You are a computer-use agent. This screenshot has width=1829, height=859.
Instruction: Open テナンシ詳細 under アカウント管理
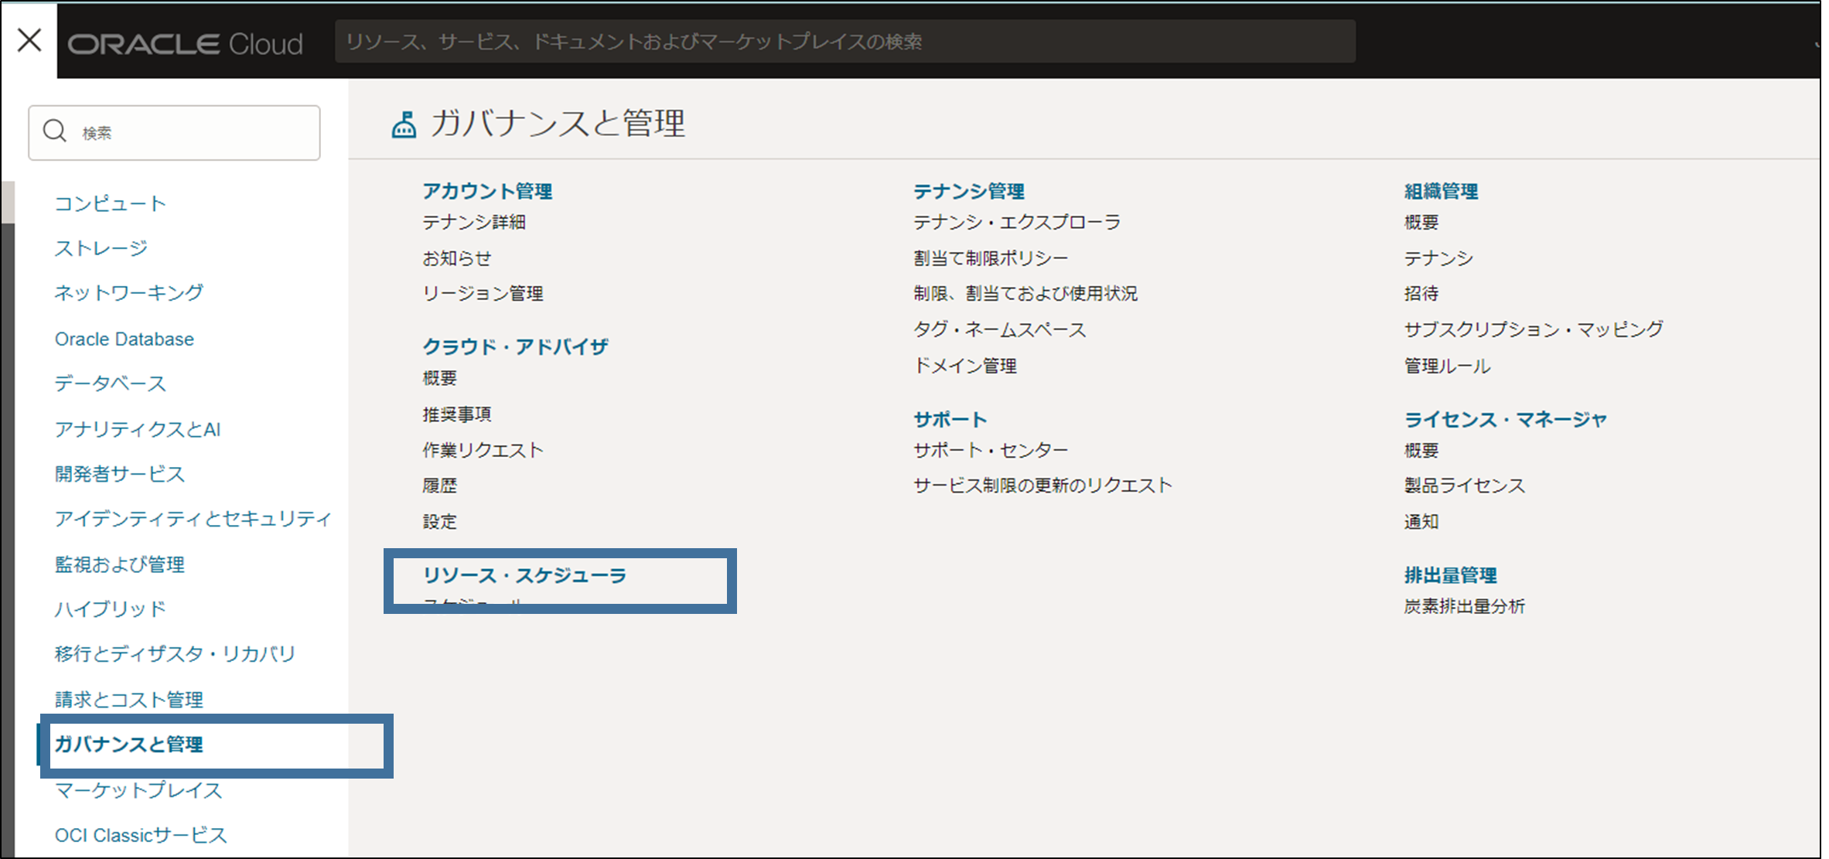tap(474, 223)
